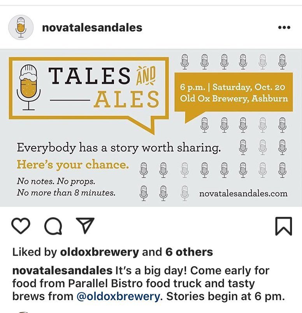Screen dimensions: 302x313
Task: View the "6 others" who liked the post
Action: coord(189,252)
